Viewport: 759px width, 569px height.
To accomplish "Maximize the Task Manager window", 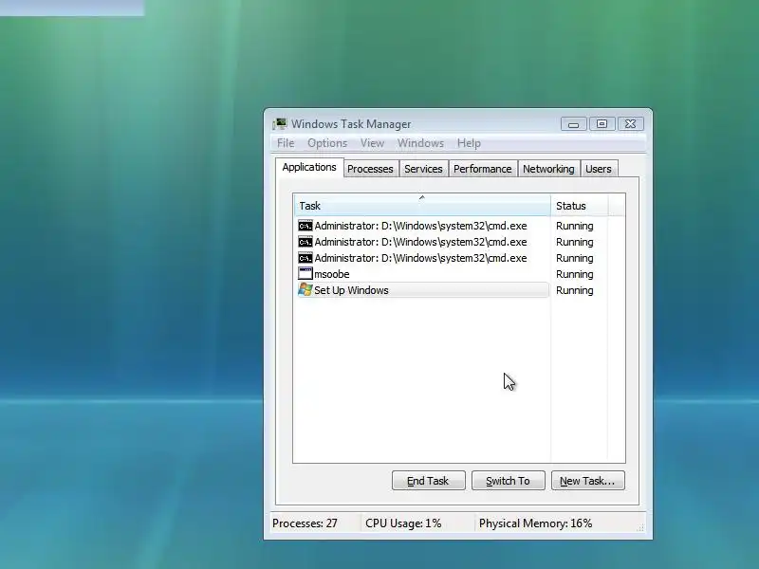I will pyautogui.click(x=602, y=124).
